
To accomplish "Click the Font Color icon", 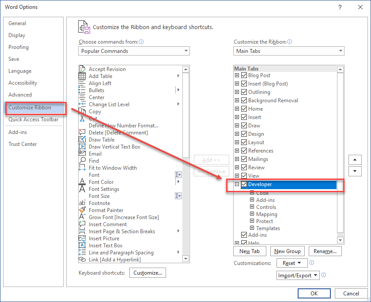I will (x=82, y=182).
